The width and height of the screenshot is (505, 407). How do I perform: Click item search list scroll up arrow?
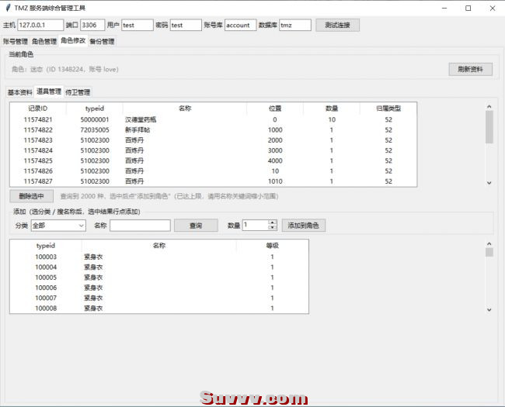pos(489,244)
